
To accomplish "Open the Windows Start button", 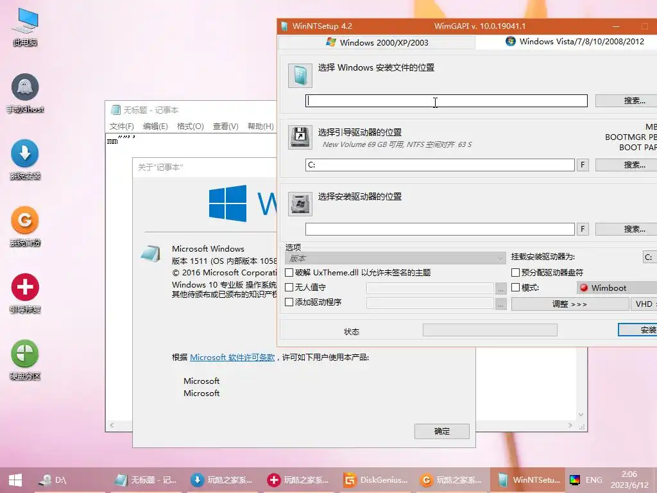I will 15,480.
